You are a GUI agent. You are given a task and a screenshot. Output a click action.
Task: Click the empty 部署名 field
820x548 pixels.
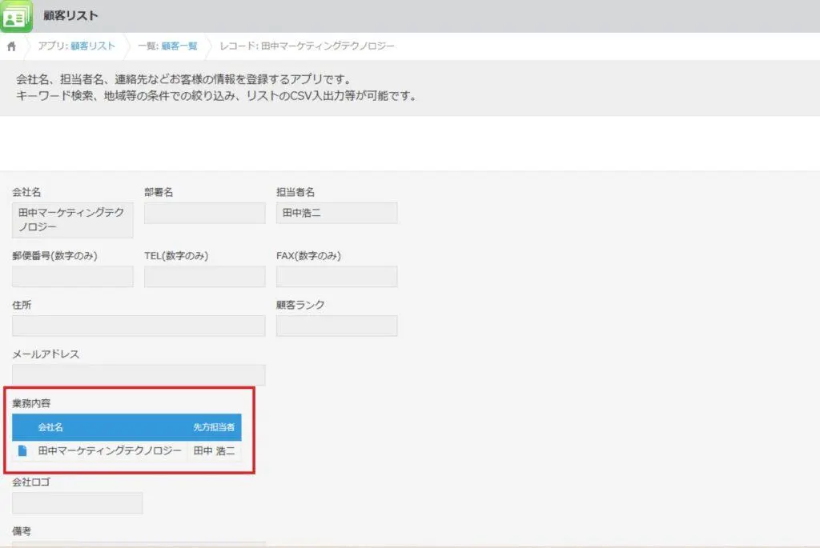[204, 213]
